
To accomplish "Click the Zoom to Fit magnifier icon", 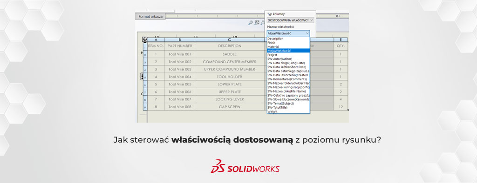I will (x=251, y=22).
